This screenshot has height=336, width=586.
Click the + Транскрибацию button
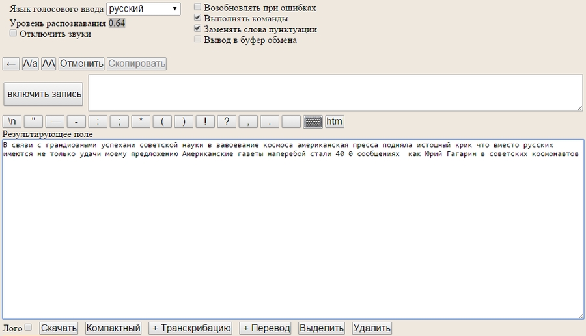[191, 328]
